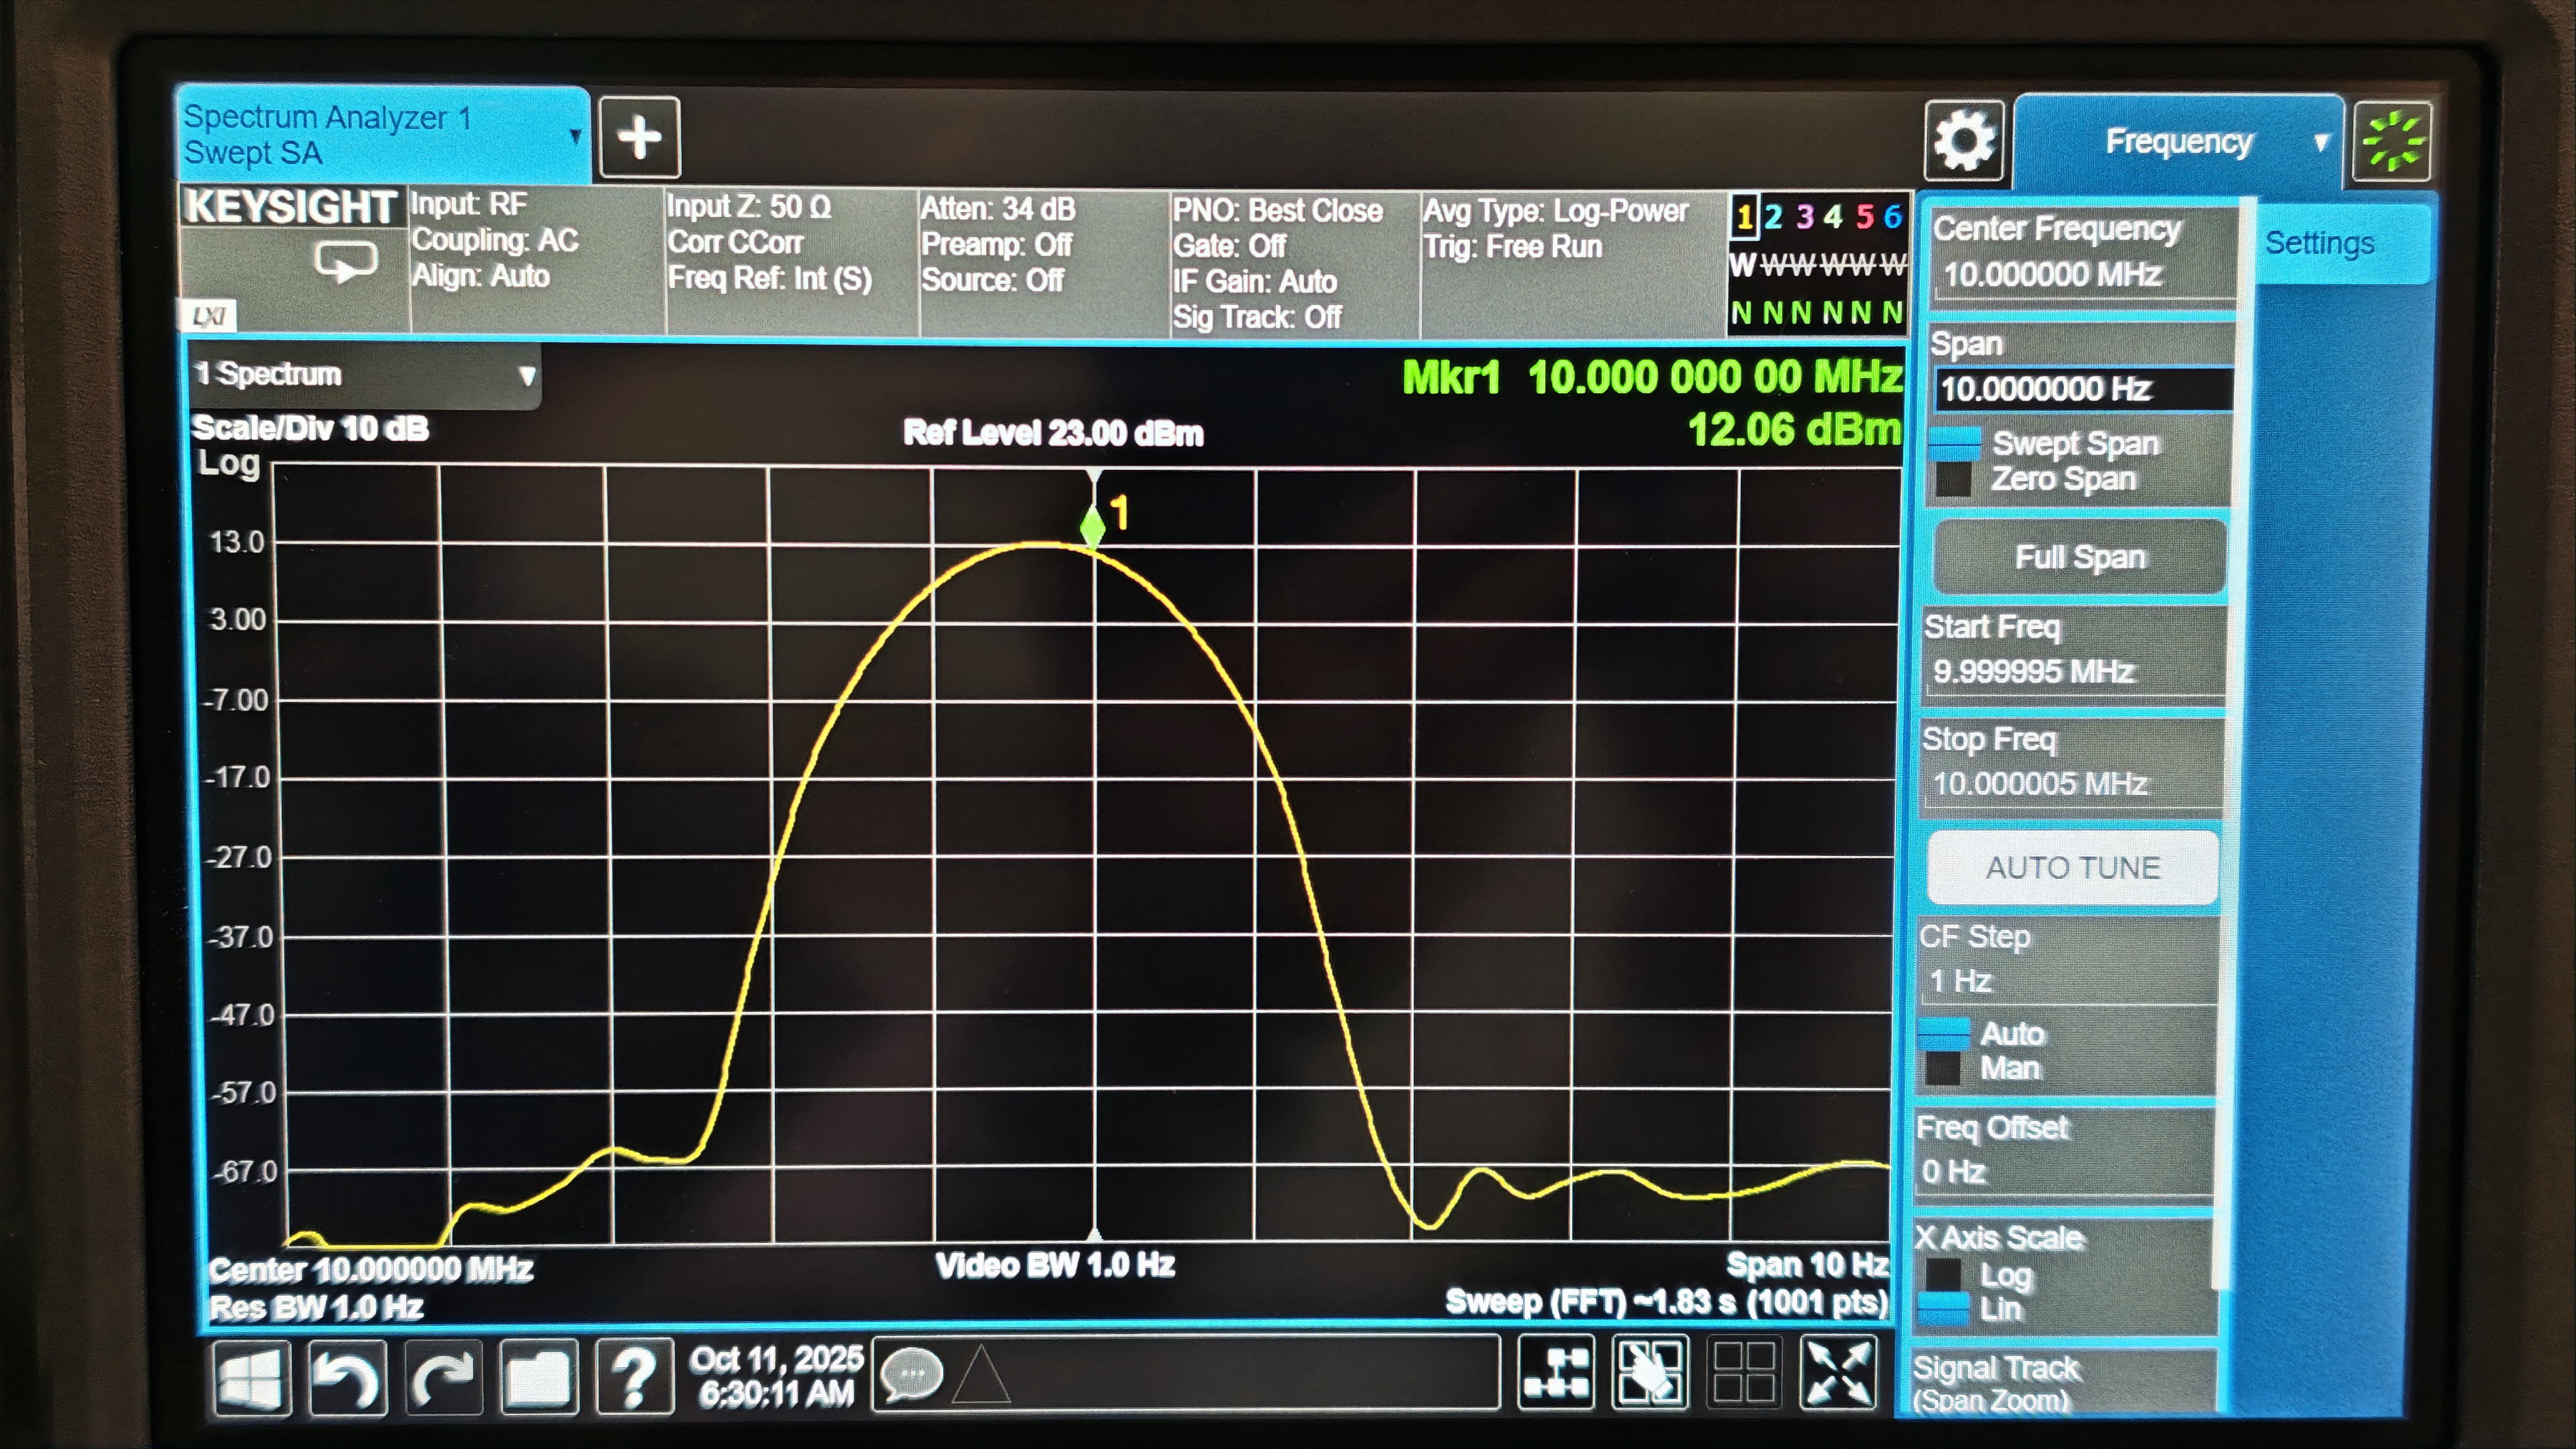Click the undo arrow icon
The height and width of the screenshot is (1449, 2576).
click(x=346, y=1378)
